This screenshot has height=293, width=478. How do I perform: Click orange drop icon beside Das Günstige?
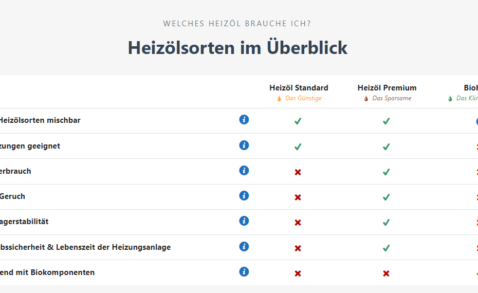pyautogui.click(x=279, y=99)
